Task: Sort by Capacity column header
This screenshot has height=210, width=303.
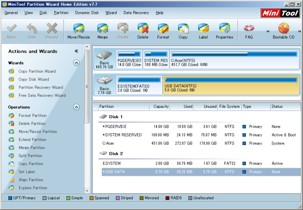Action: tap(160, 107)
